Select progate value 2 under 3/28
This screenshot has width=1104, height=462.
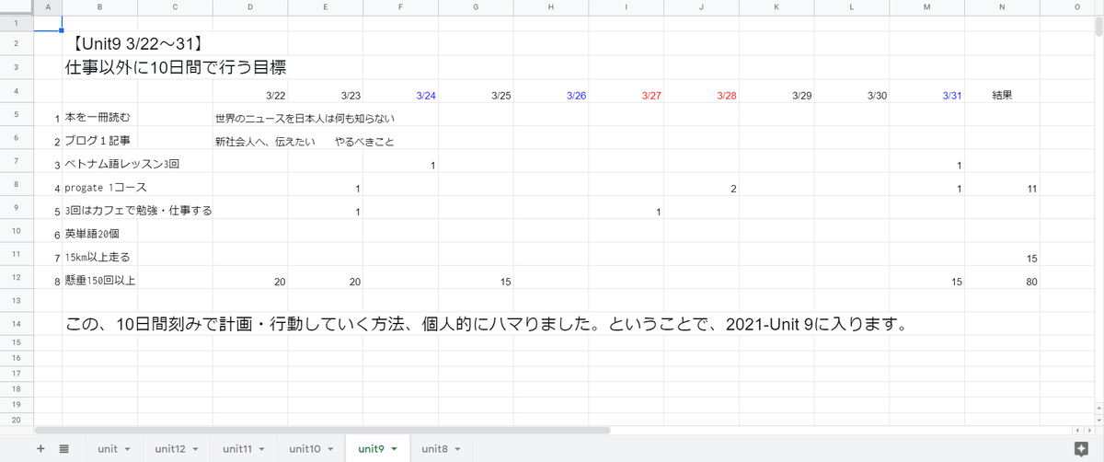click(x=702, y=187)
